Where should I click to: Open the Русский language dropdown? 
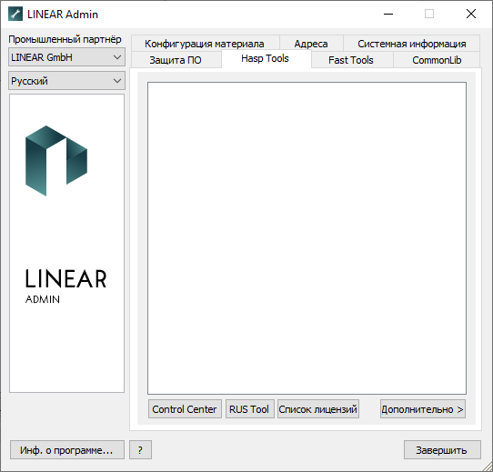point(66,81)
